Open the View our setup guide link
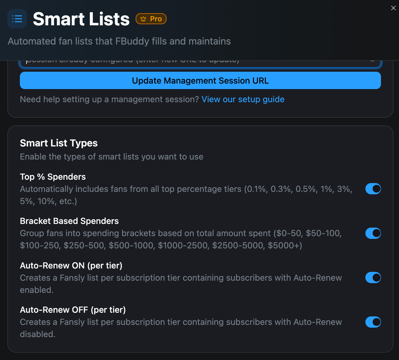399x360 pixels. [243, 99]
